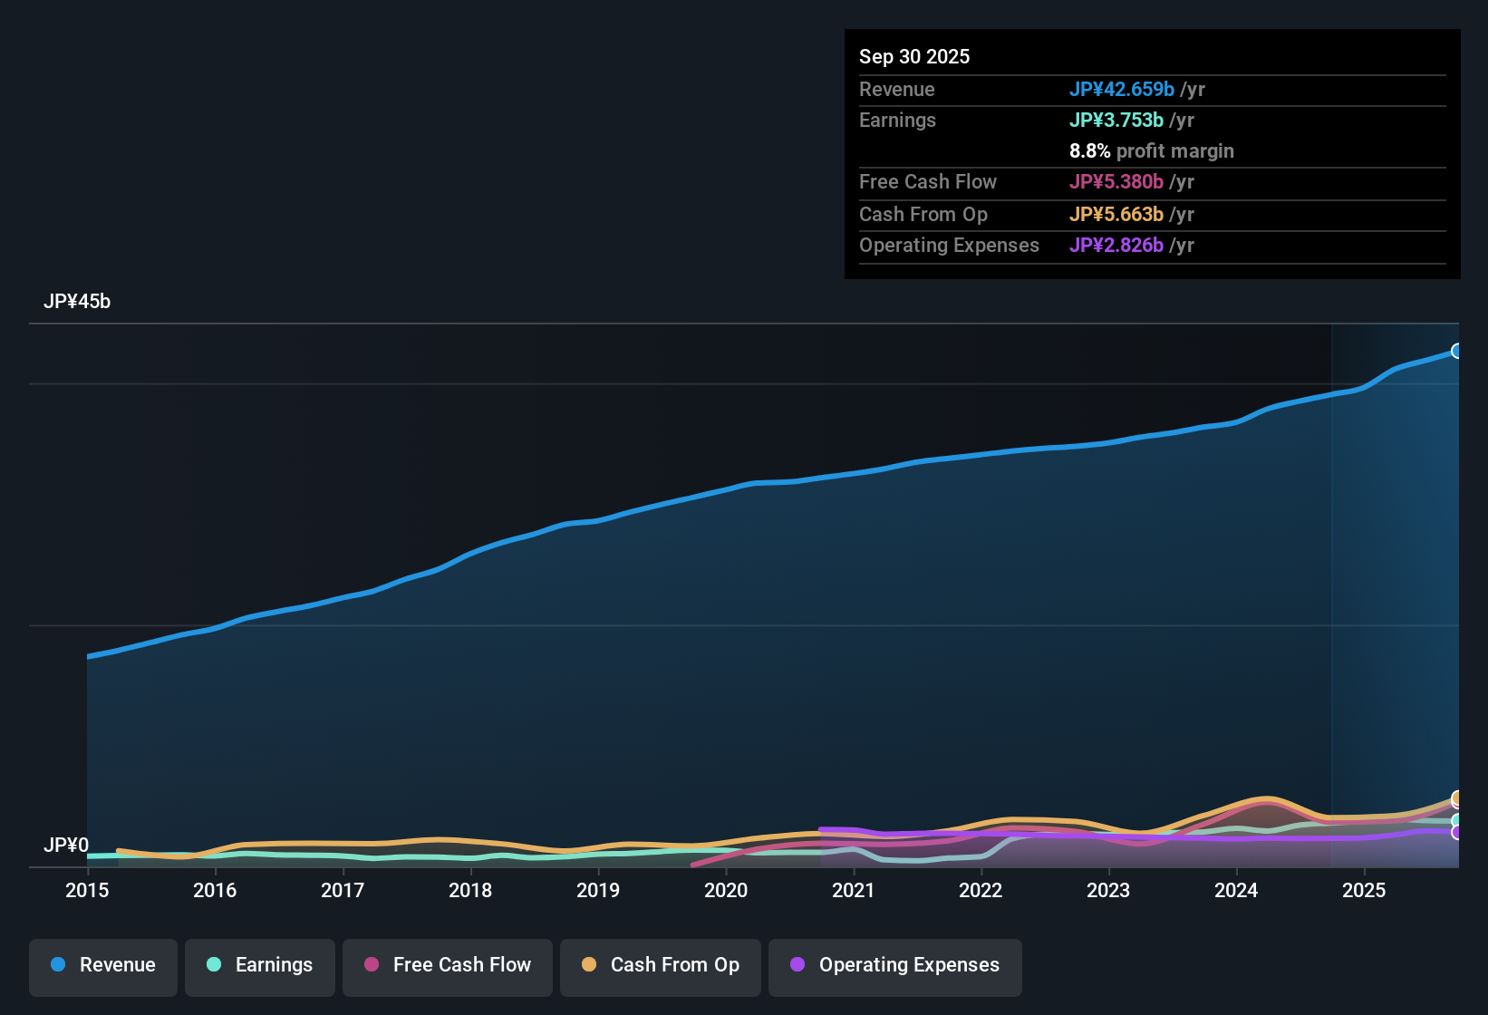Click the 2020 label on the timeline axis

click(726, 891)
